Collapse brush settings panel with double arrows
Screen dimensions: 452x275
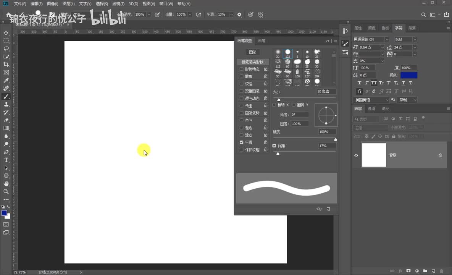[x=328, y=41]
